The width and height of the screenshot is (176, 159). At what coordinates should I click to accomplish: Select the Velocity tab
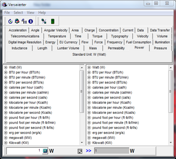click(x=143, y=36)
